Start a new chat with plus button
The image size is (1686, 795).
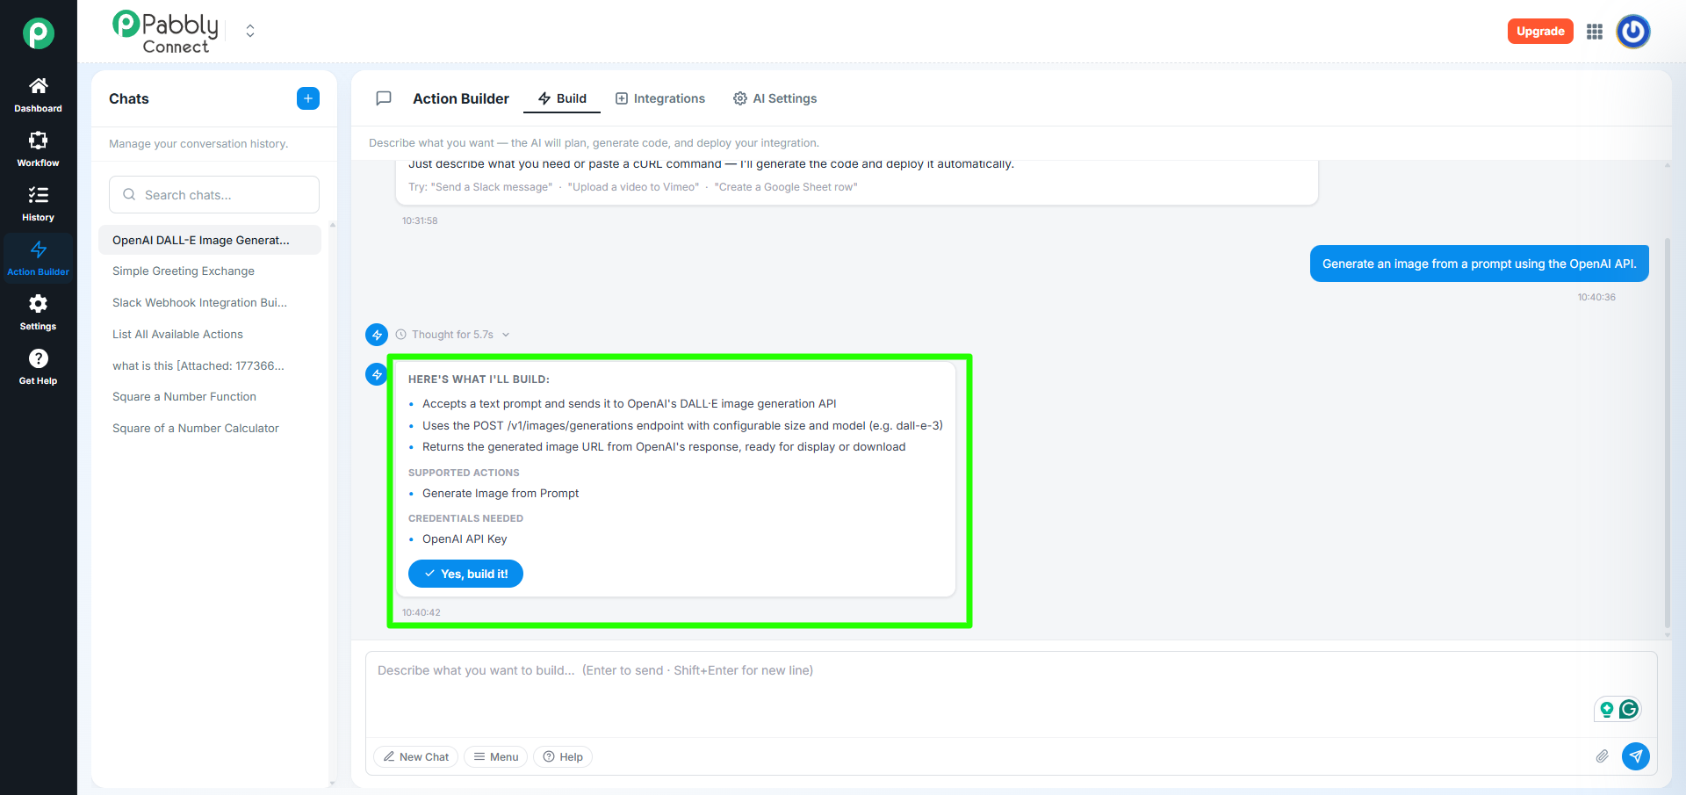pyautogui.click(x=308, y=98)
